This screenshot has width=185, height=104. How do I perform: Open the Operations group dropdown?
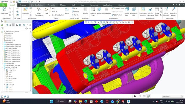coord(6,18)
